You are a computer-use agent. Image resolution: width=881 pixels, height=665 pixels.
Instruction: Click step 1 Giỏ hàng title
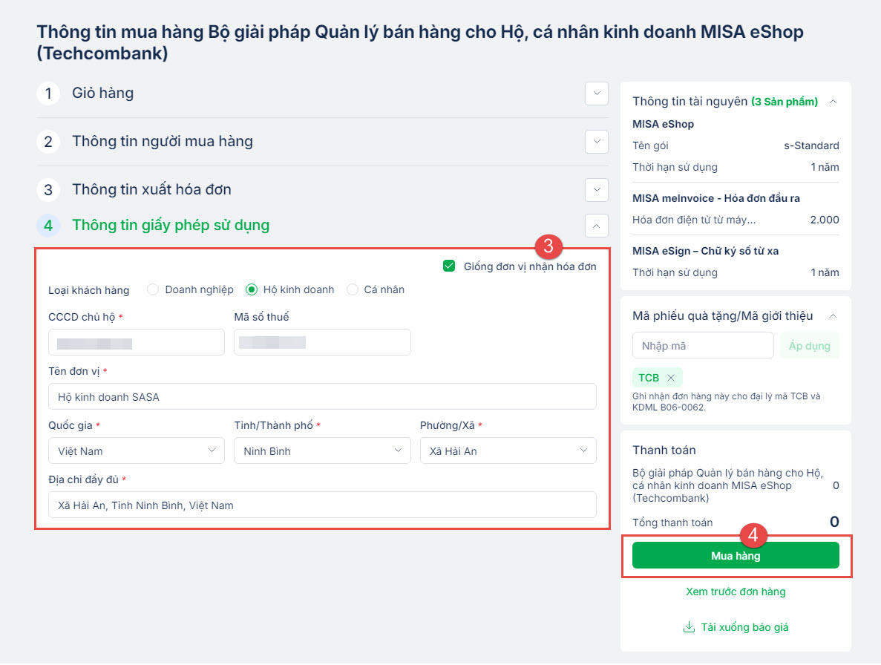coord(103,94)
